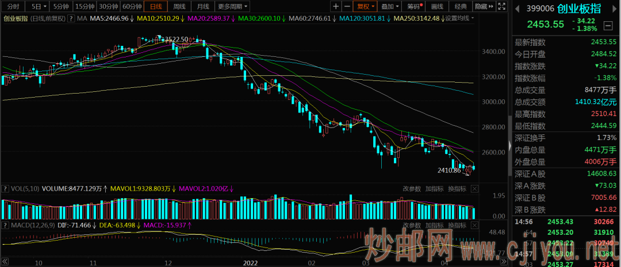Close the MACD indicator panel
Viewport: 621px width, 267px height.
[474, 226]
